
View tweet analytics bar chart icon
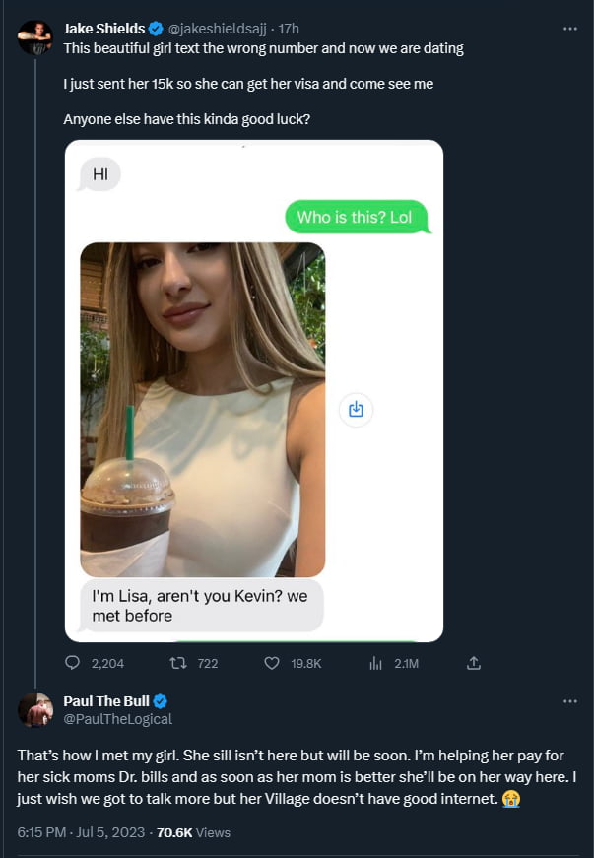[x=375, y=663]
